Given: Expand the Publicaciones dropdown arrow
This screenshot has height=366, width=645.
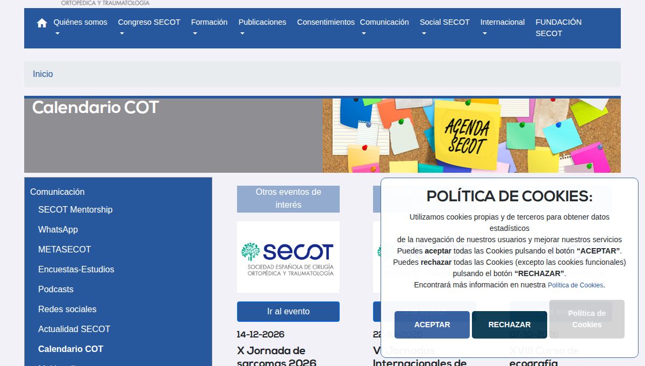Looking at the screenshot, I should point(242,34).
